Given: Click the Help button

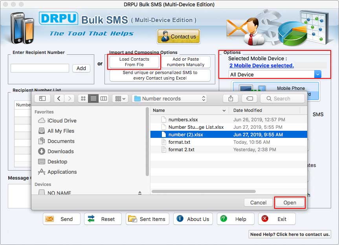Looking at the screenshot, I should tap(235, 219).
